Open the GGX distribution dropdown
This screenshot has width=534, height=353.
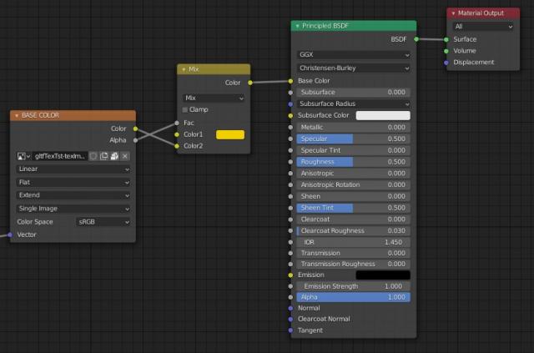354,55
